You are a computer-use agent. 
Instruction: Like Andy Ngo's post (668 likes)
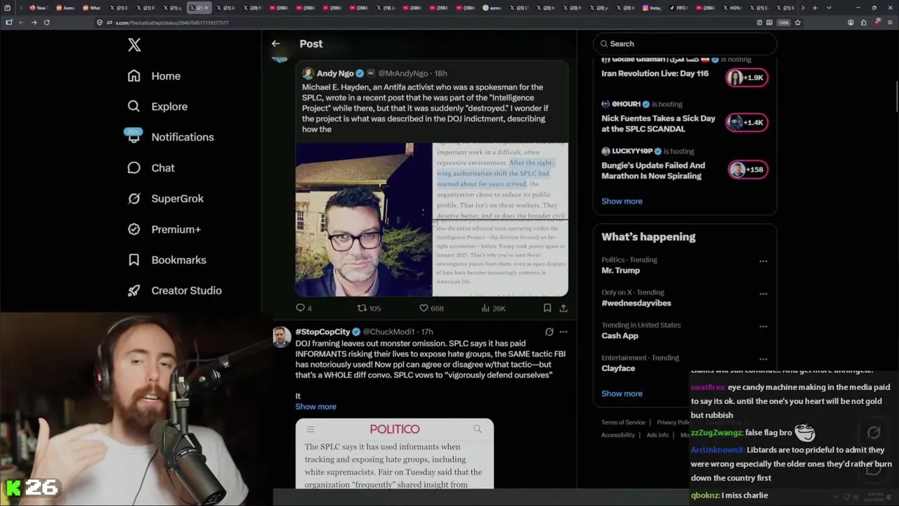(x=431, y=308)
